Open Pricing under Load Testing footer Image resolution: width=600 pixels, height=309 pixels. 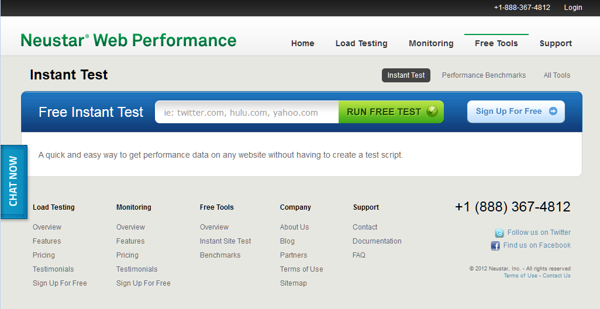click(x=44, y=255)
